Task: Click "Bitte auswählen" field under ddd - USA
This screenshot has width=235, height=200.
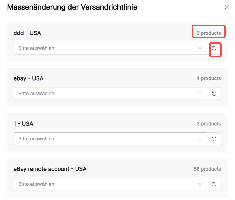Action: pyautogui.click(x=106, y=48)
